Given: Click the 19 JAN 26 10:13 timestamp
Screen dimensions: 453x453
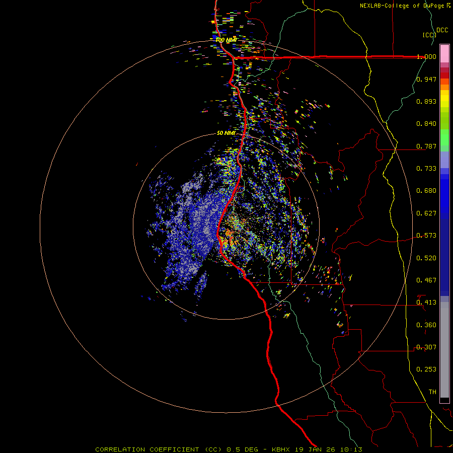Looking at the screenshot, I should tap(329, 449).
